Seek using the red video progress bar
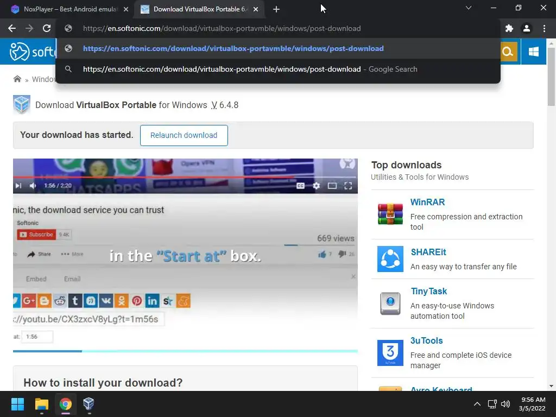Viewport: 556px width, 417px height. point(185,176)
